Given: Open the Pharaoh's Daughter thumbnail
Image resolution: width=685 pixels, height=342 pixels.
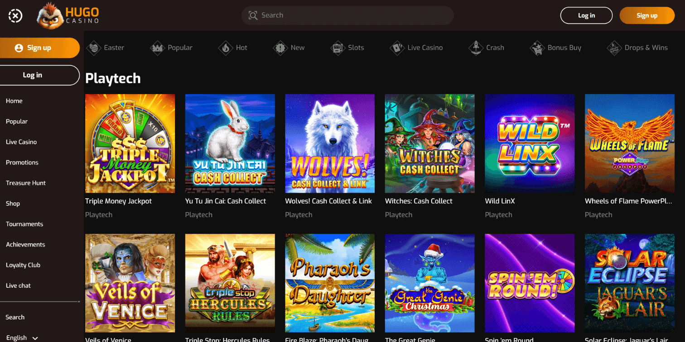Looking at the screenshot, I should click(x=330, y=283).
